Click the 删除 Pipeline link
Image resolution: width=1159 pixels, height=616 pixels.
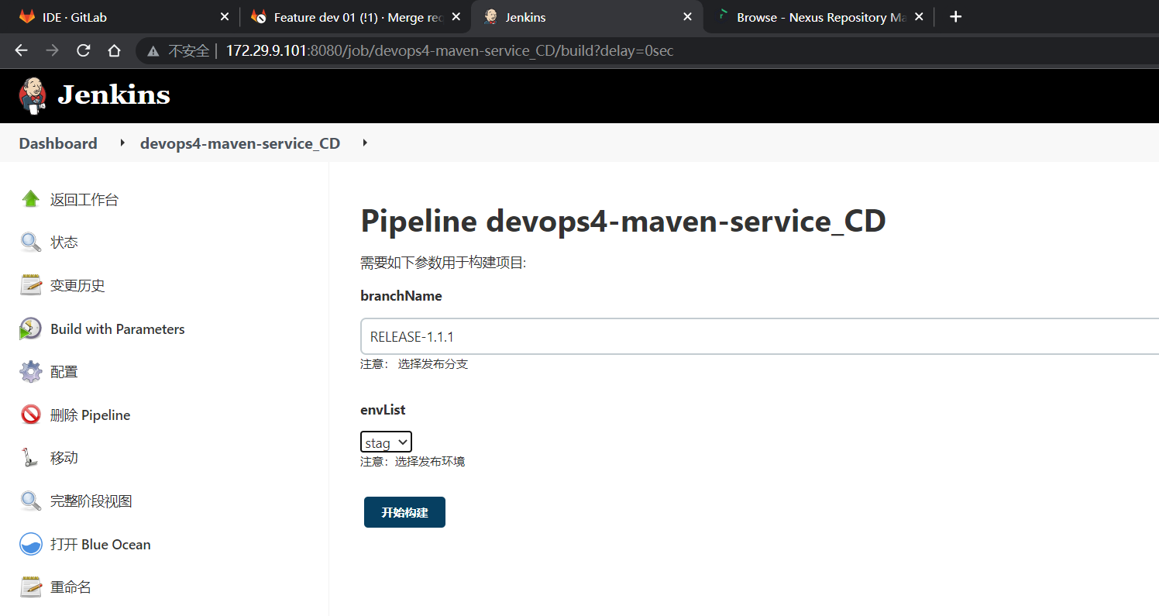pyautogui.click(x=90, y=415)
